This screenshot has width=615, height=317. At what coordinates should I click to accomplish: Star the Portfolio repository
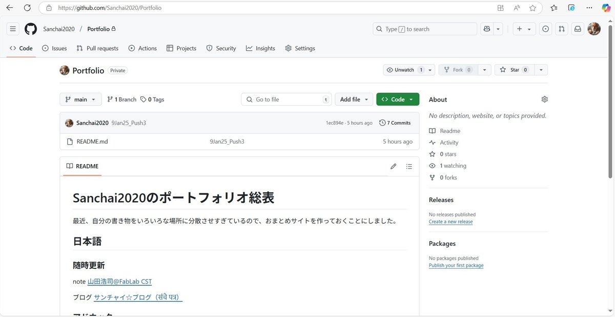point(514,70)
